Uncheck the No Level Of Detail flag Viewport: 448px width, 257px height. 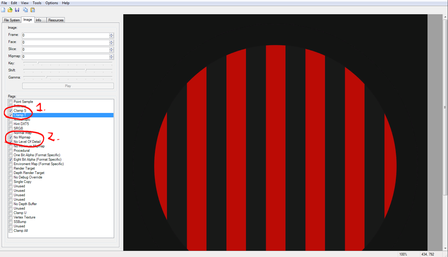11,142
